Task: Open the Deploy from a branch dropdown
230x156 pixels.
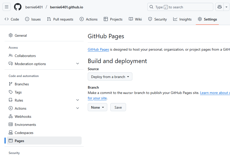Action: pyautogui.click(x=110, y=77)
